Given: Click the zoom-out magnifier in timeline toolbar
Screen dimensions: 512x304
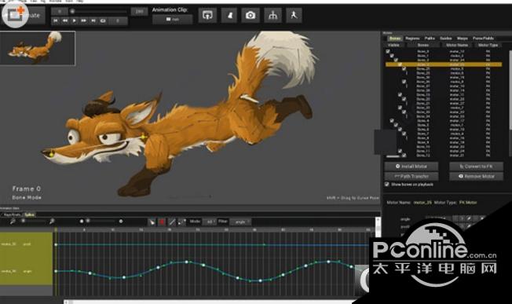Looking at the screenshot, I should coord(13,222).
